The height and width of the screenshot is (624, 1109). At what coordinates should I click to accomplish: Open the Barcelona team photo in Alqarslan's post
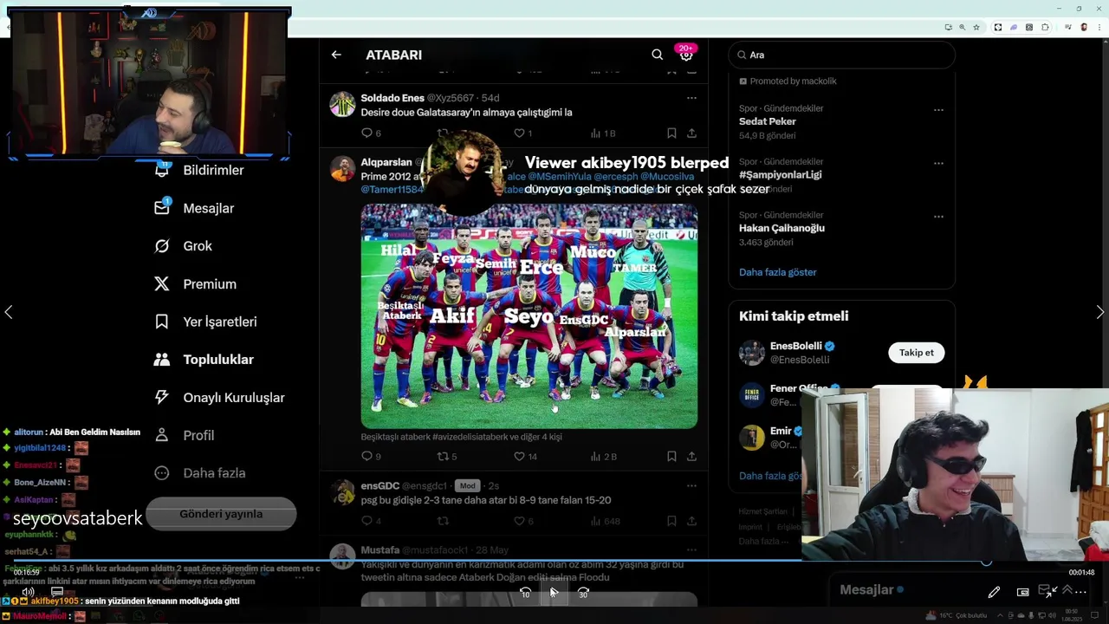coord(529,316)
